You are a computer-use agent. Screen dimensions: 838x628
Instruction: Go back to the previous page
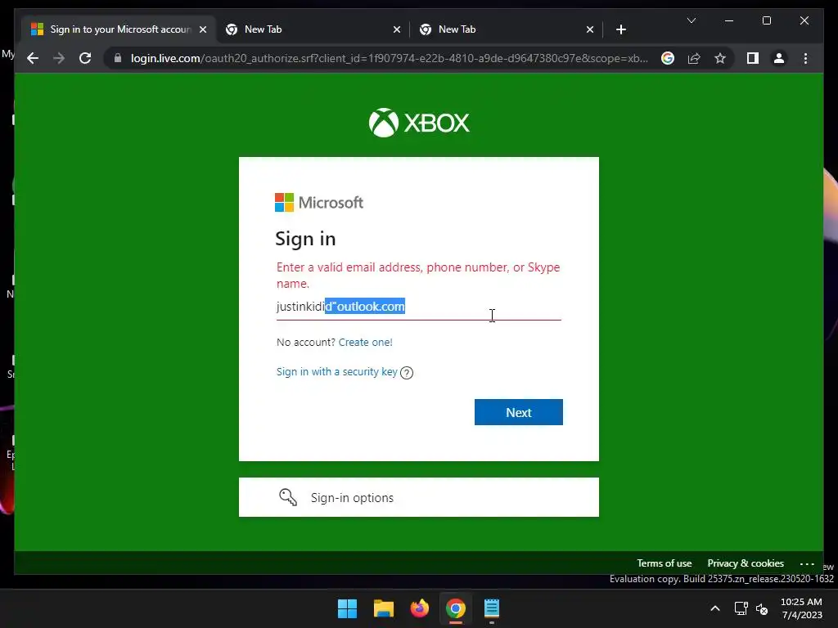pos(33,58)
